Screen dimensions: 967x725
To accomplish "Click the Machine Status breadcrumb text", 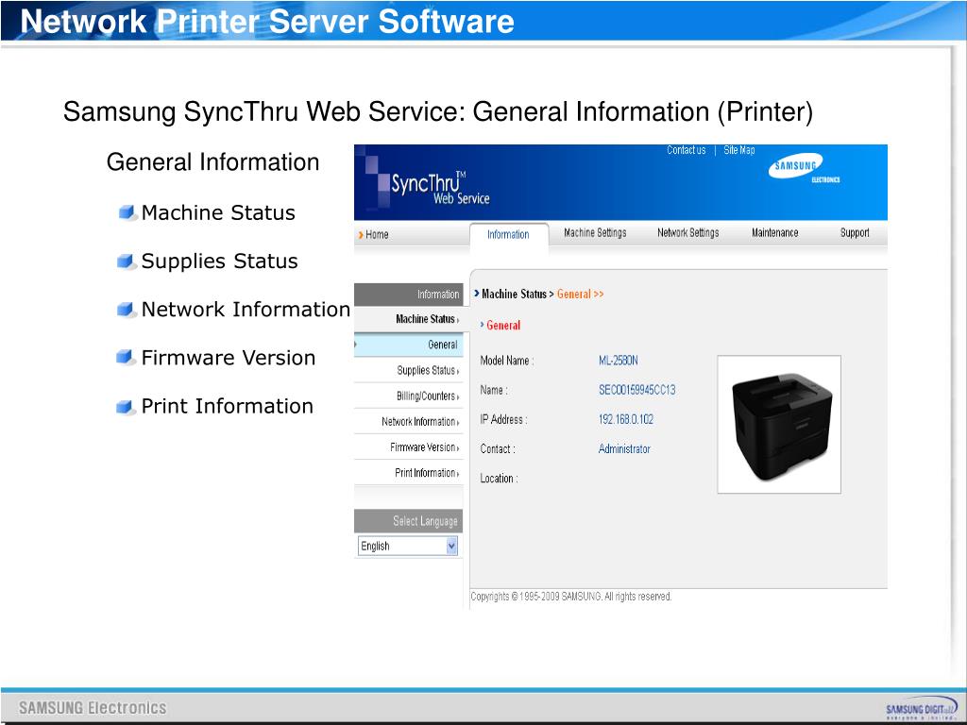I will pyautogui.click(x=514, y=295).
